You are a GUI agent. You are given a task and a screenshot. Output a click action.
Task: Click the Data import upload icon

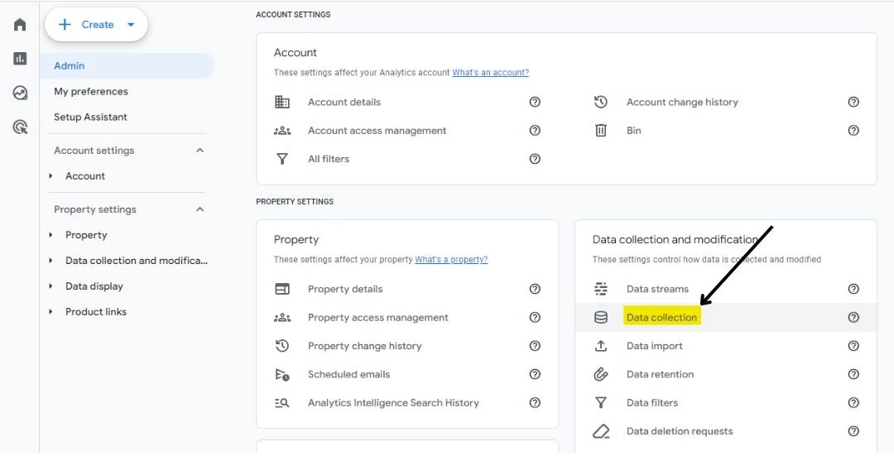coord(601,346)
